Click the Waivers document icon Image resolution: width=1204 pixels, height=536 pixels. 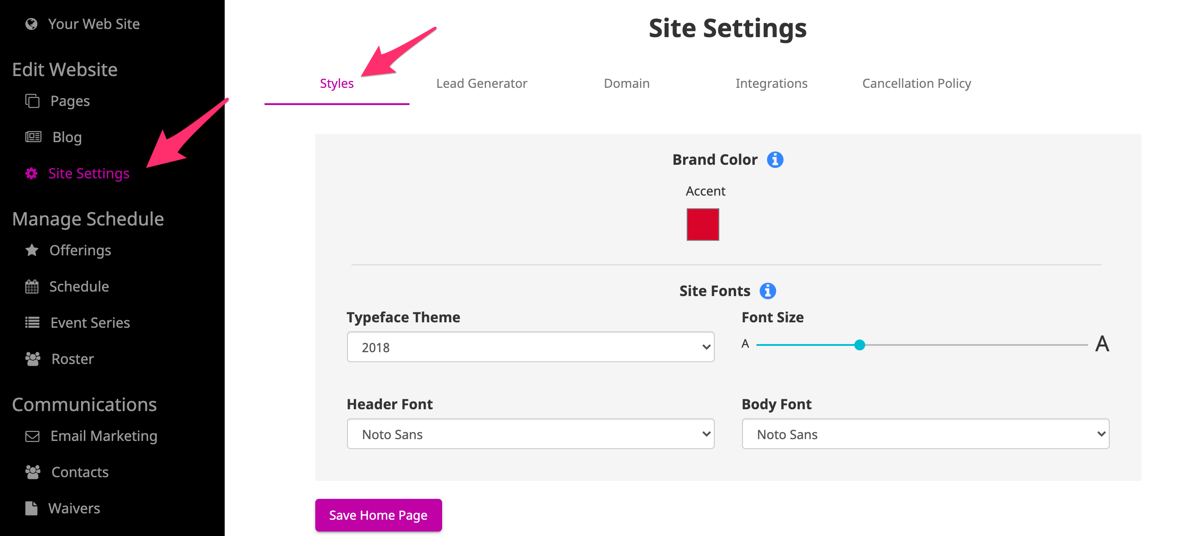pos(31,508)
